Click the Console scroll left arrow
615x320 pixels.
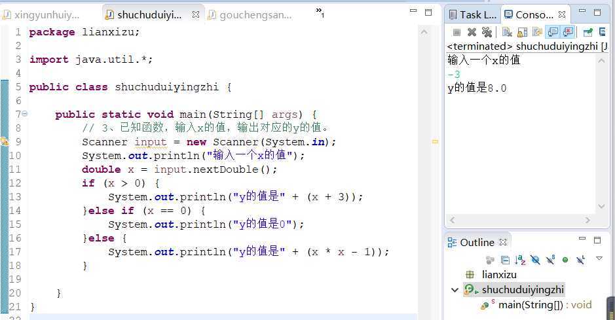point(452,220)
